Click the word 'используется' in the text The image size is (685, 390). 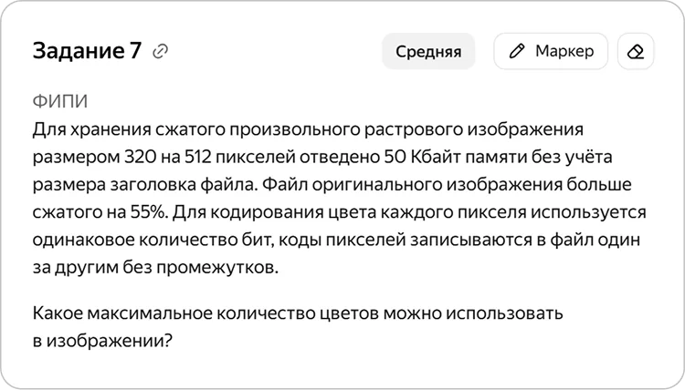pyautogui.click(x=588, y=212)
